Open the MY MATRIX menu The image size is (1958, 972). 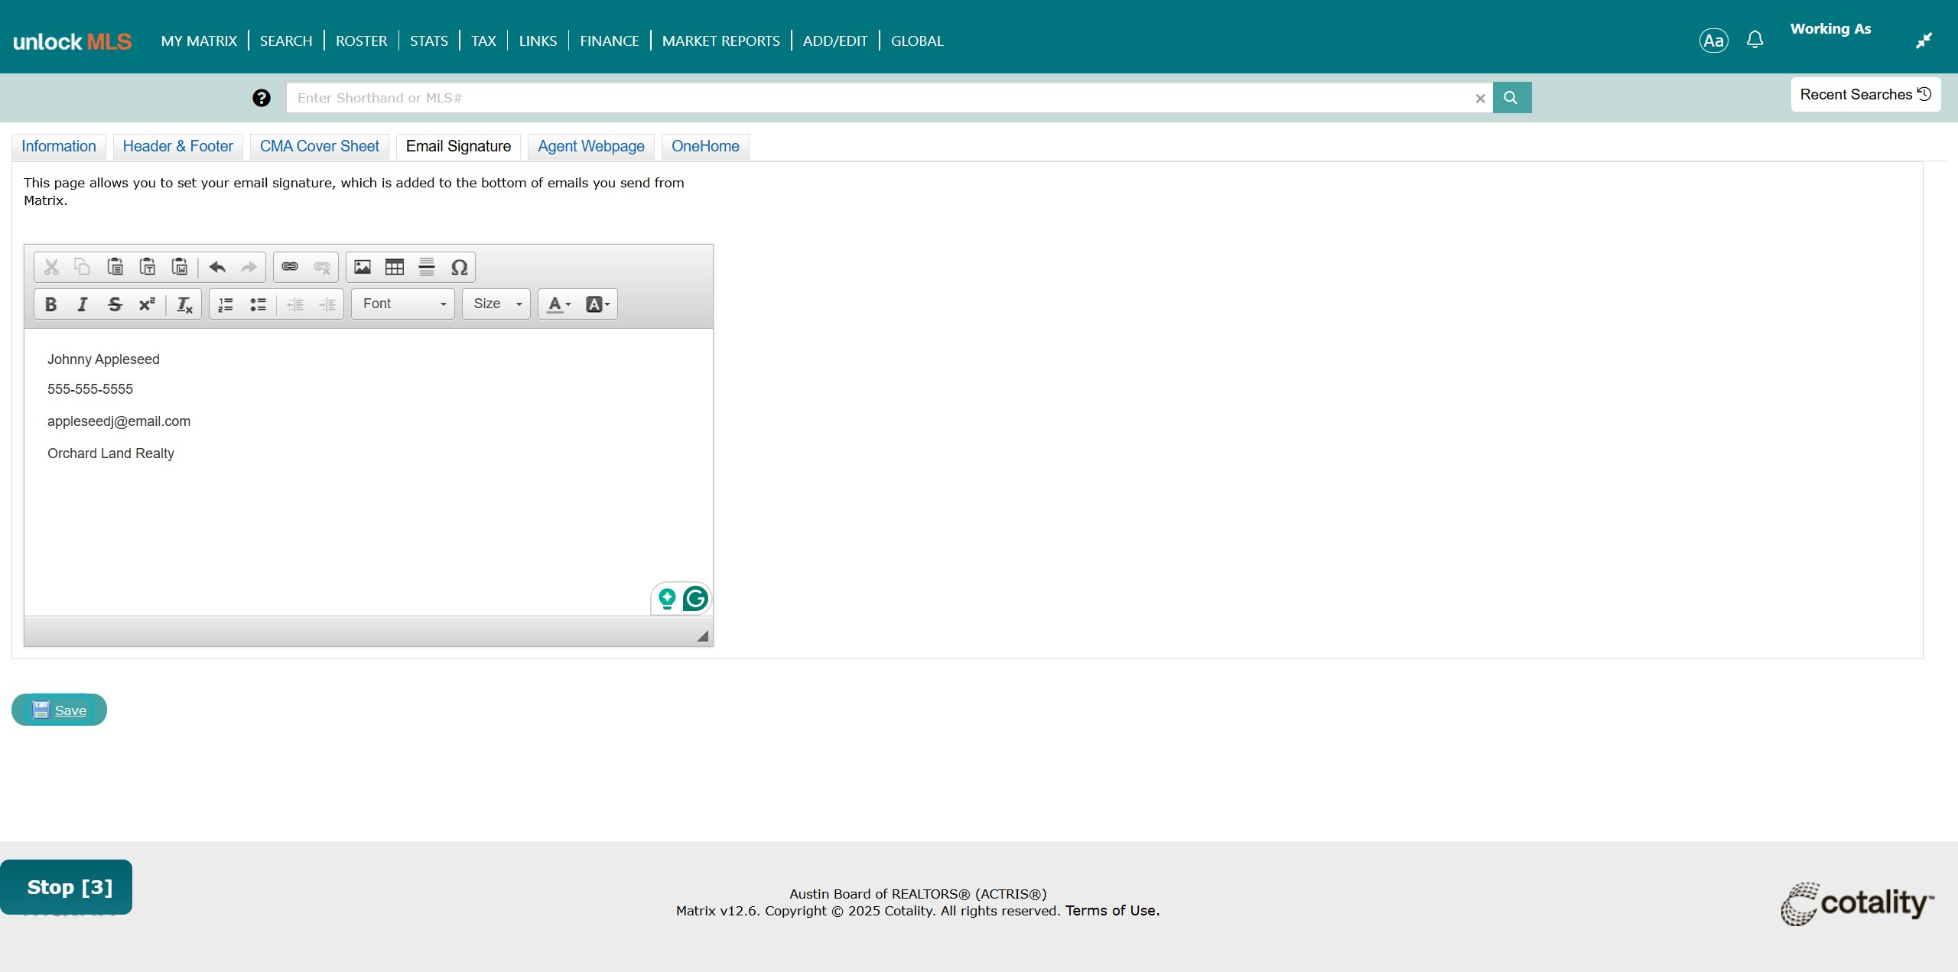point(199,41)
